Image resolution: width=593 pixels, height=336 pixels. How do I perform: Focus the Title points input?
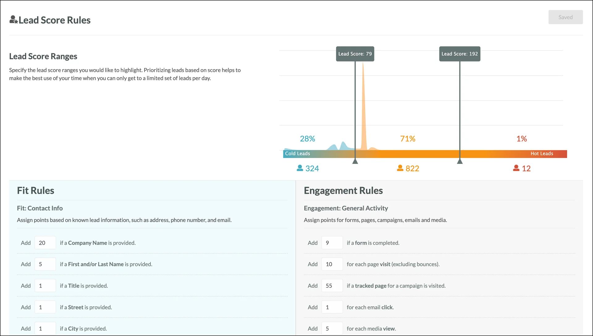tap(45, 286)
